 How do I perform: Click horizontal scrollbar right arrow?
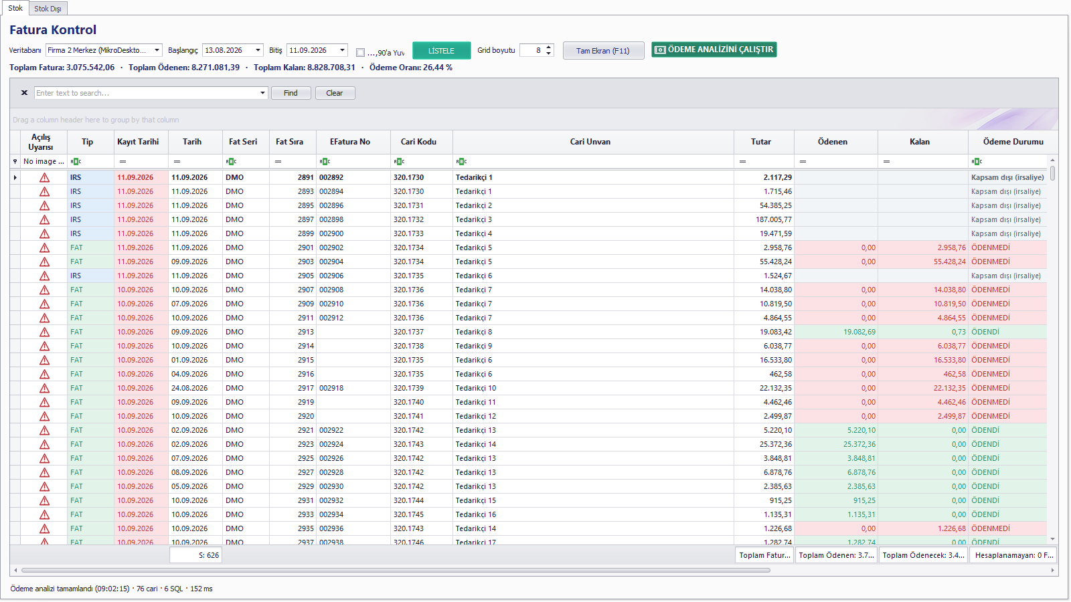(1053, 571)
